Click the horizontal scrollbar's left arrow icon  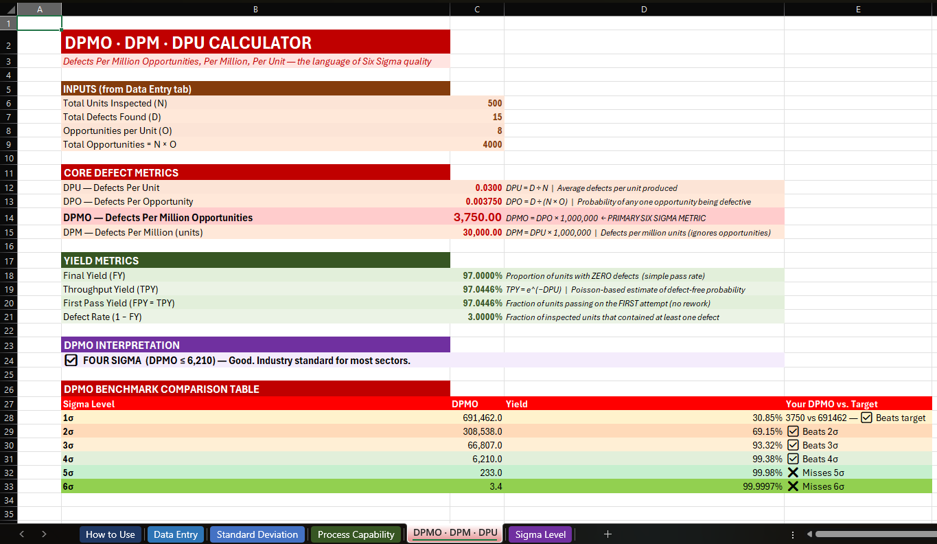click(810, 534)
